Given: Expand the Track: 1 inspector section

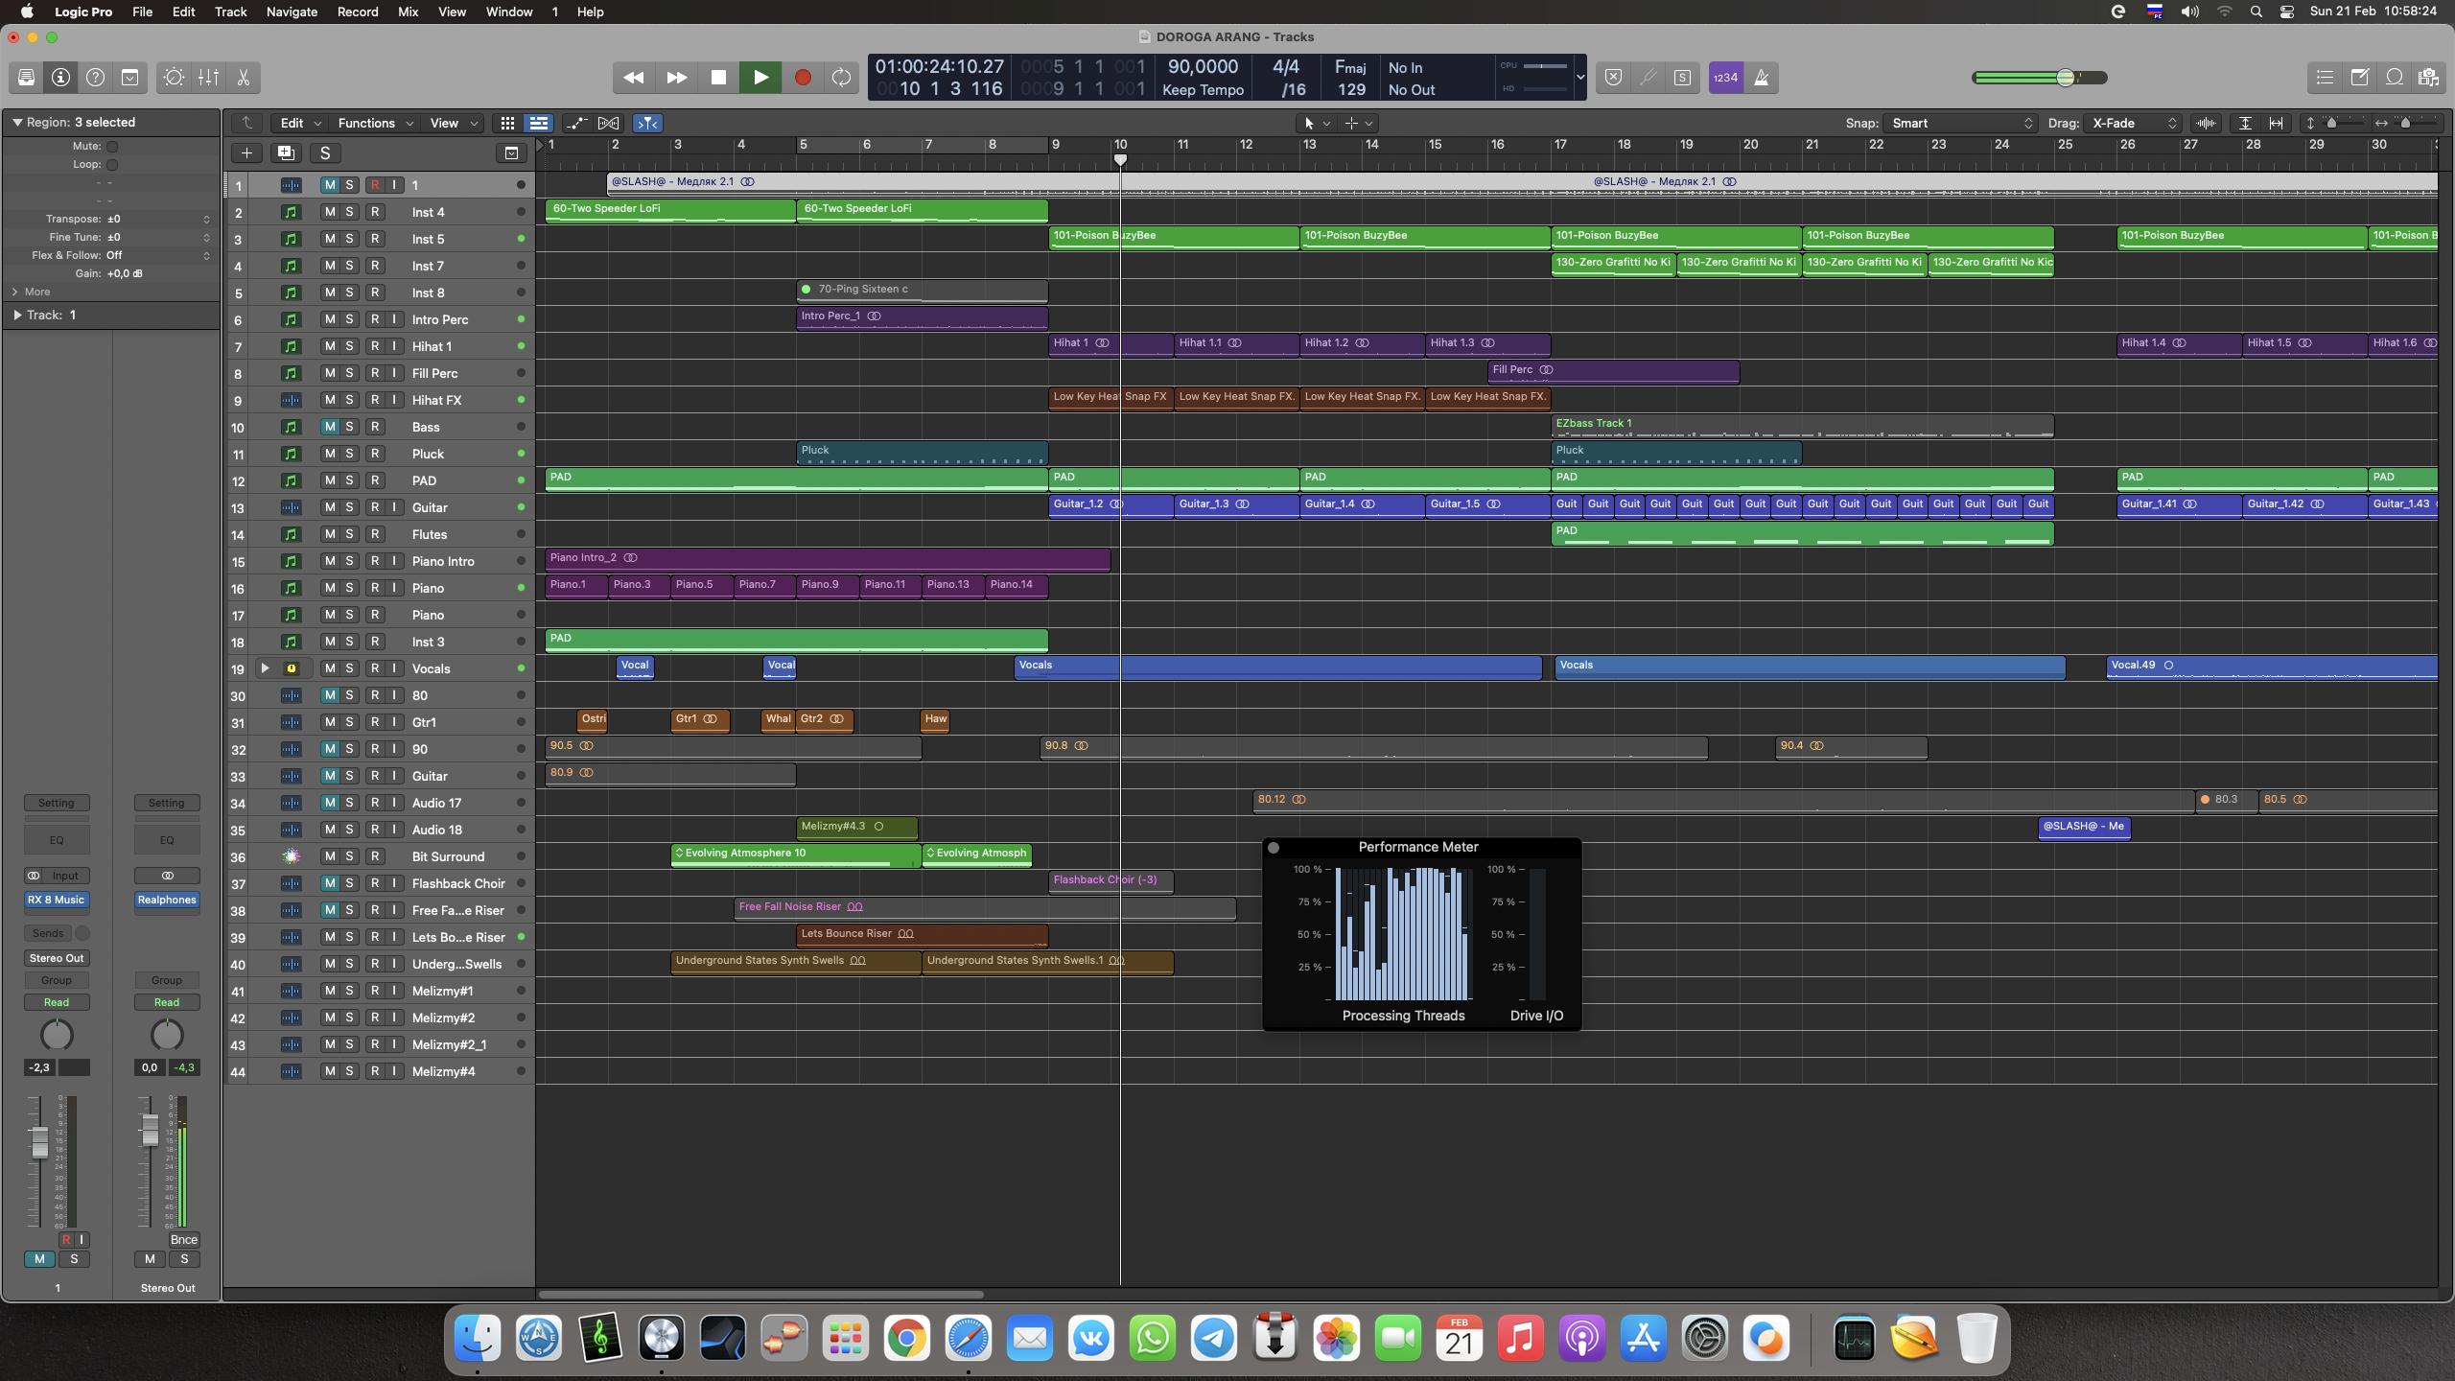Looking at the screenshot, I should pos(17,315).
